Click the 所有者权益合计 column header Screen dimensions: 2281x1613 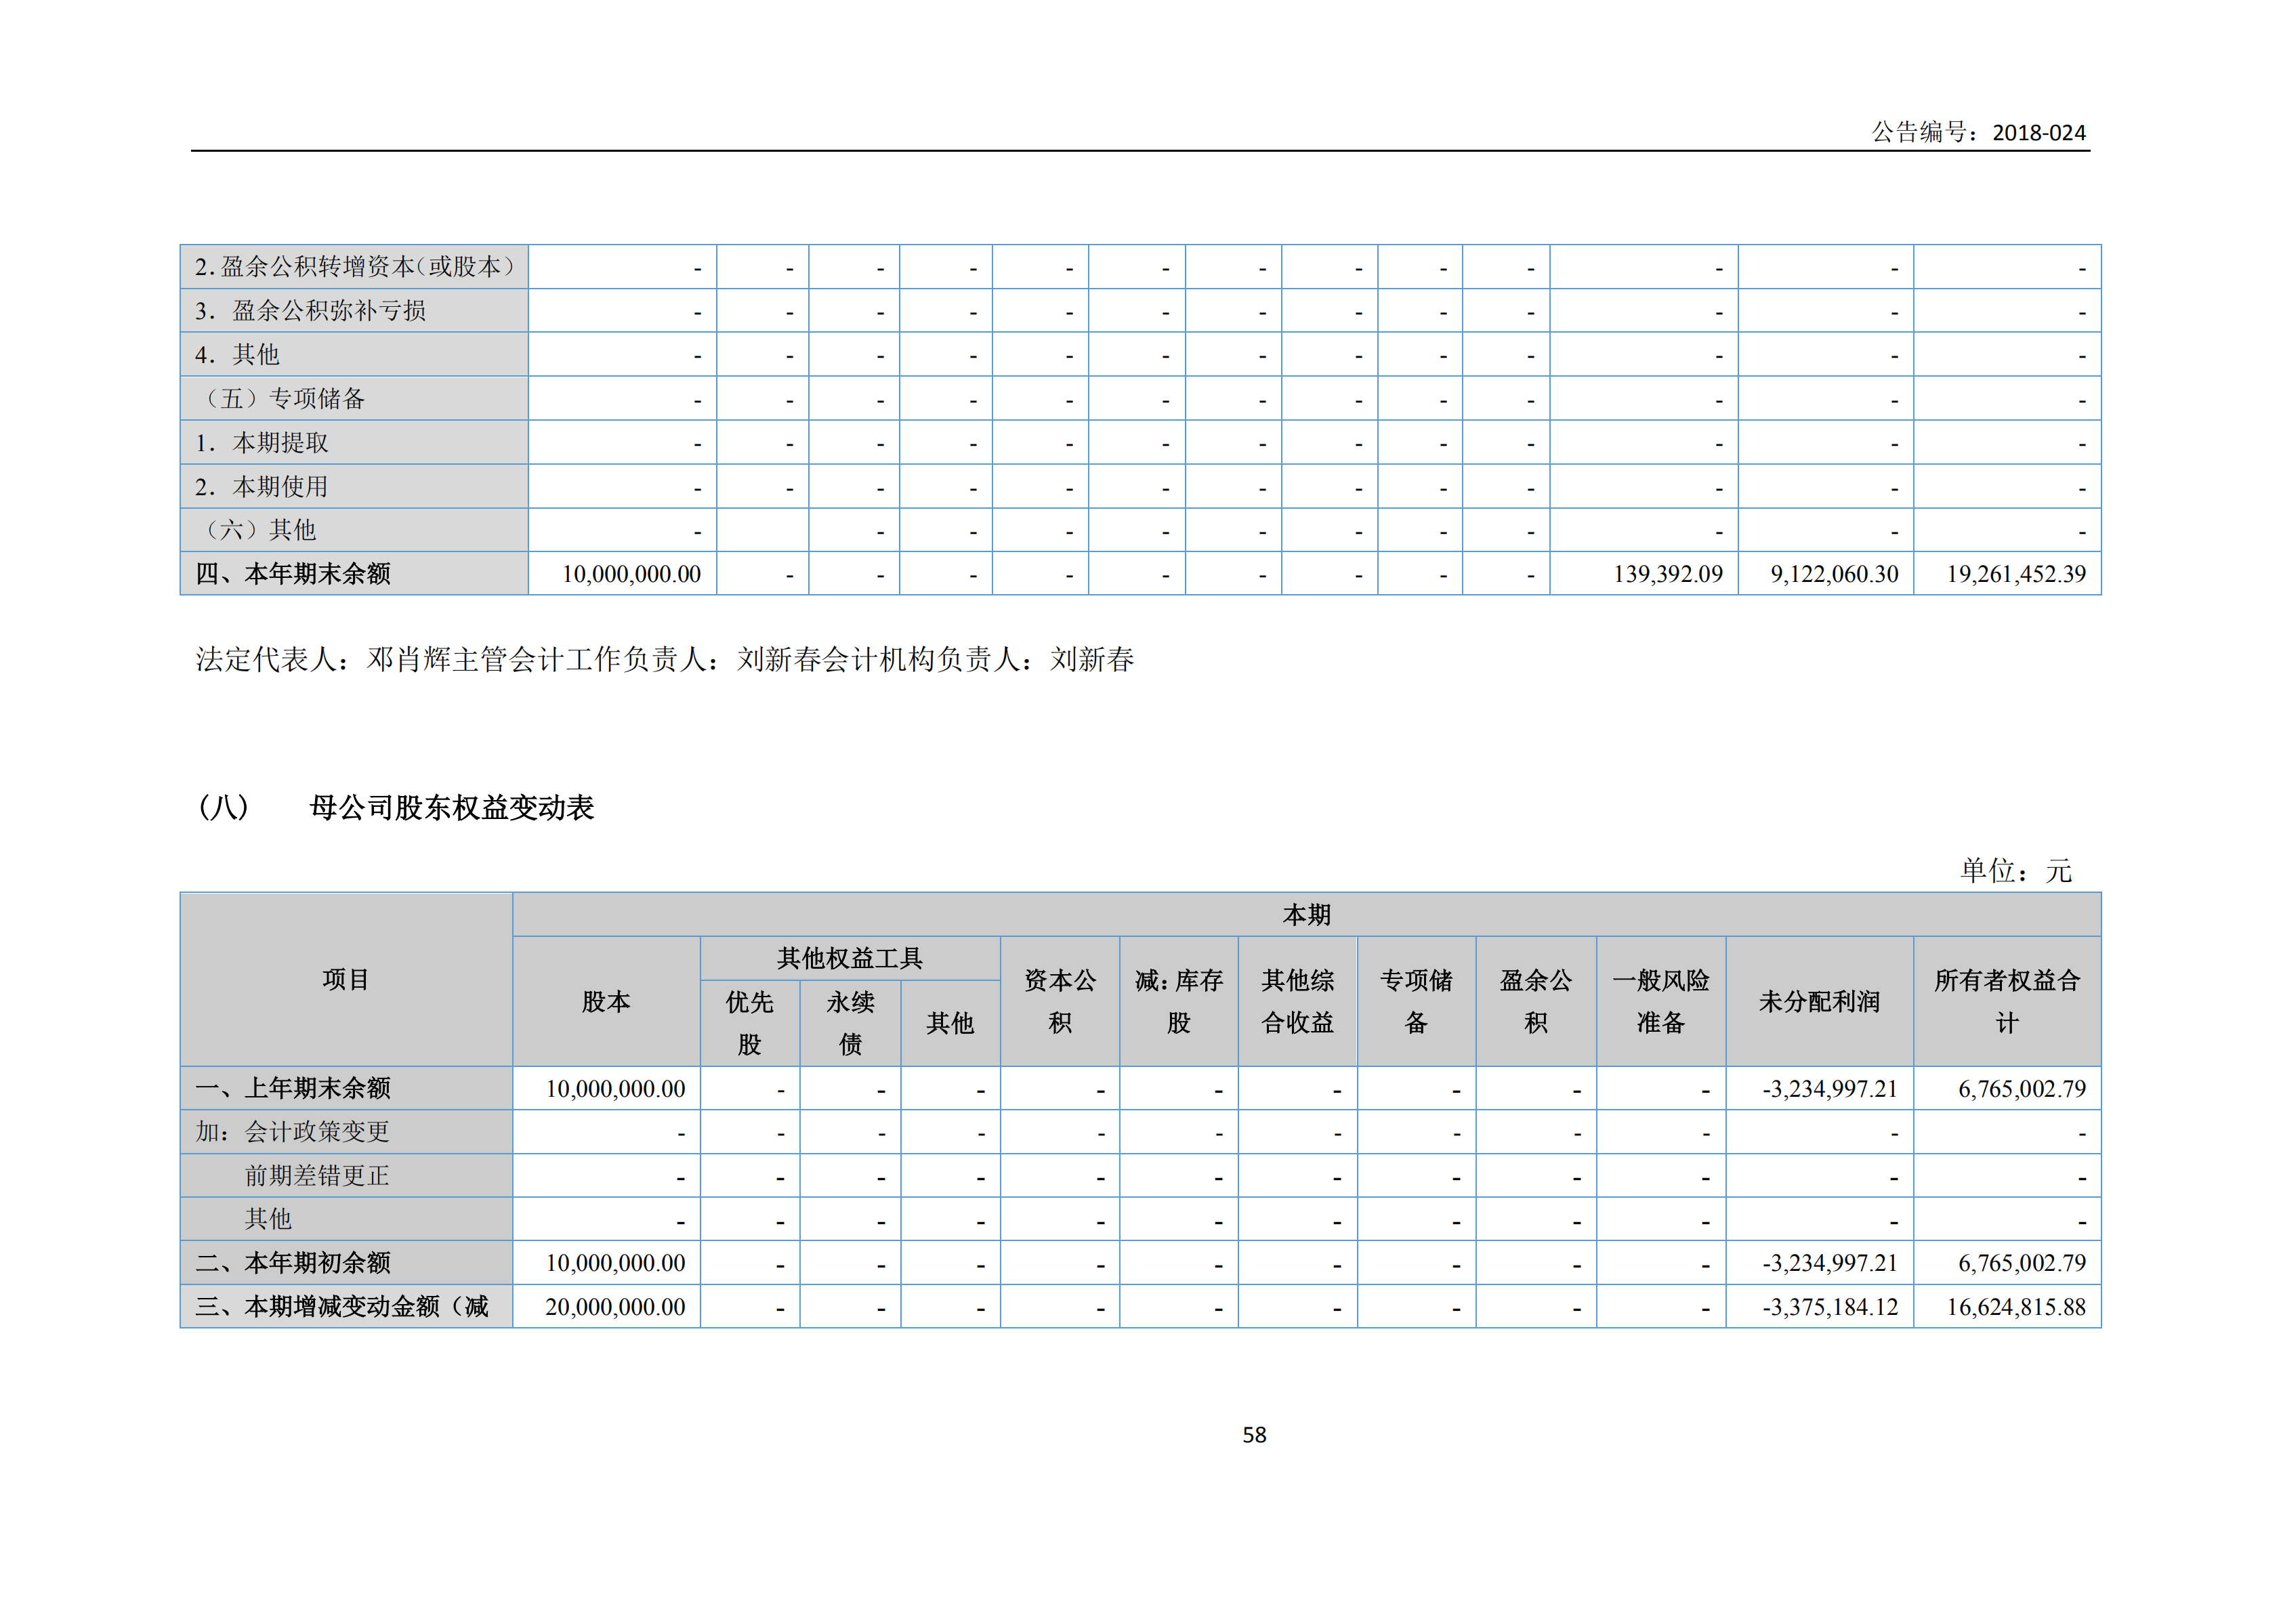coord(2008,1001)
